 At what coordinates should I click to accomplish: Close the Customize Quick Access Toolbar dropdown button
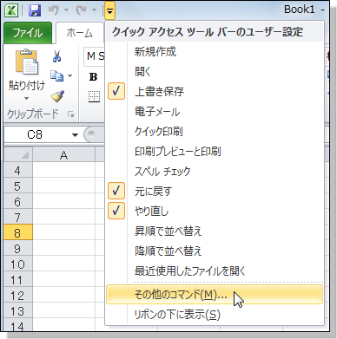point(110,10)
